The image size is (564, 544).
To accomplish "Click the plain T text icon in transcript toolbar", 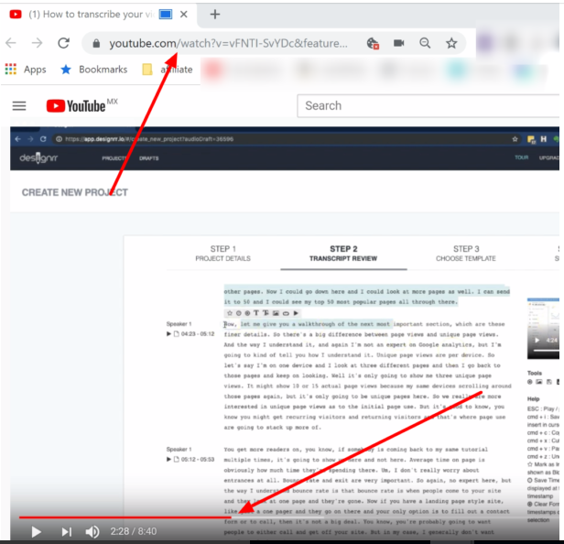I will (x=256, y=313).
